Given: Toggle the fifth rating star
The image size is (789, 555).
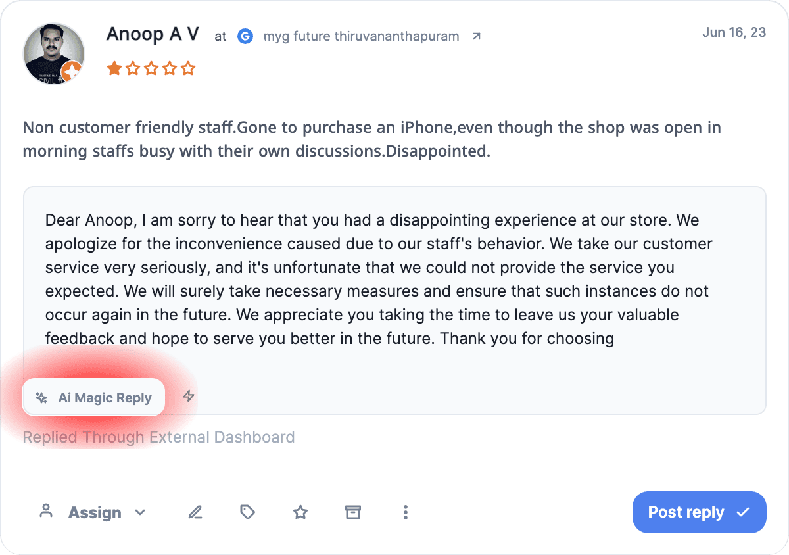Looking at the screenshot, I should coord(189,68).
